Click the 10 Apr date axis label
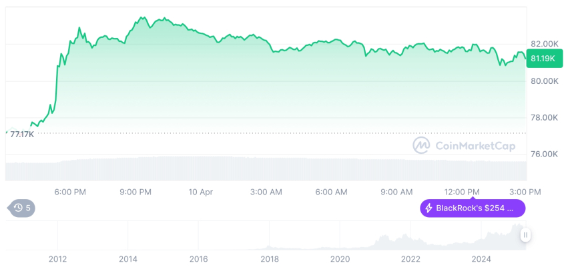This screenshot has height=267, width=574. (201, 192)
